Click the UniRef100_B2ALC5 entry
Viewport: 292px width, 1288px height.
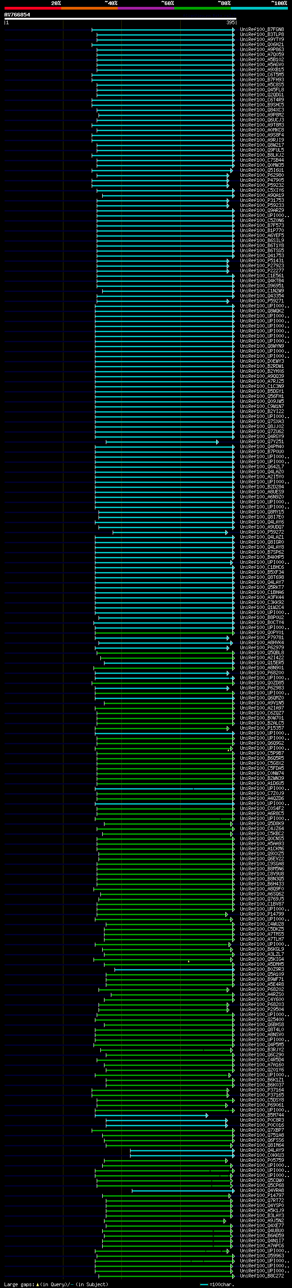(x=262, y=722)
